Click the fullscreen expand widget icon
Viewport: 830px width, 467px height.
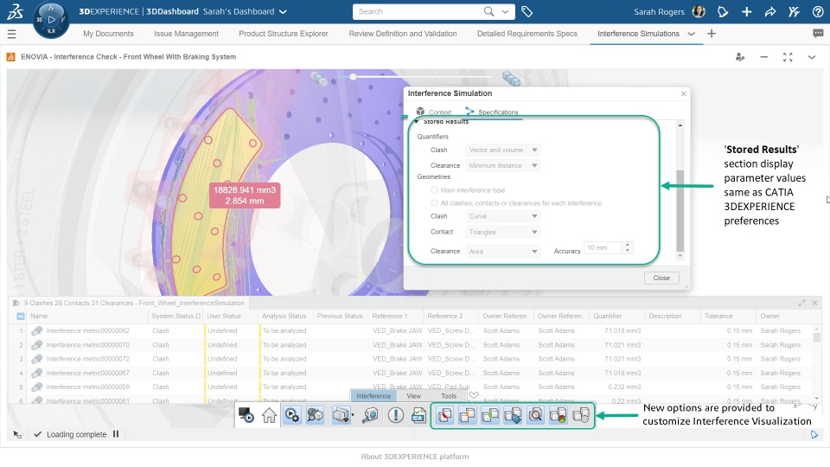tap(788, 57)
